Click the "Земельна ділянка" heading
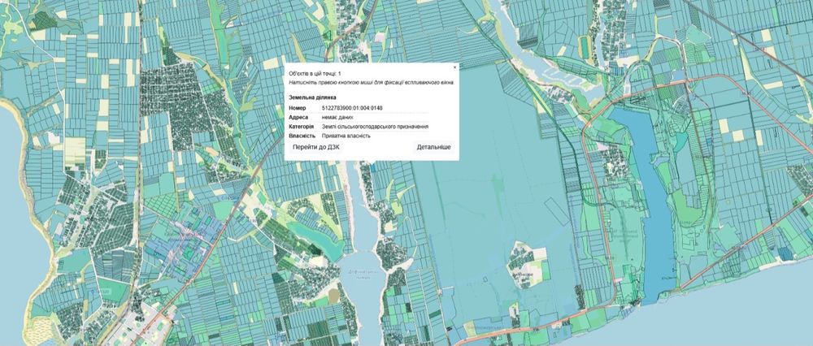The height and width of the screenshot is (346, 813). (x=312, y=97)
